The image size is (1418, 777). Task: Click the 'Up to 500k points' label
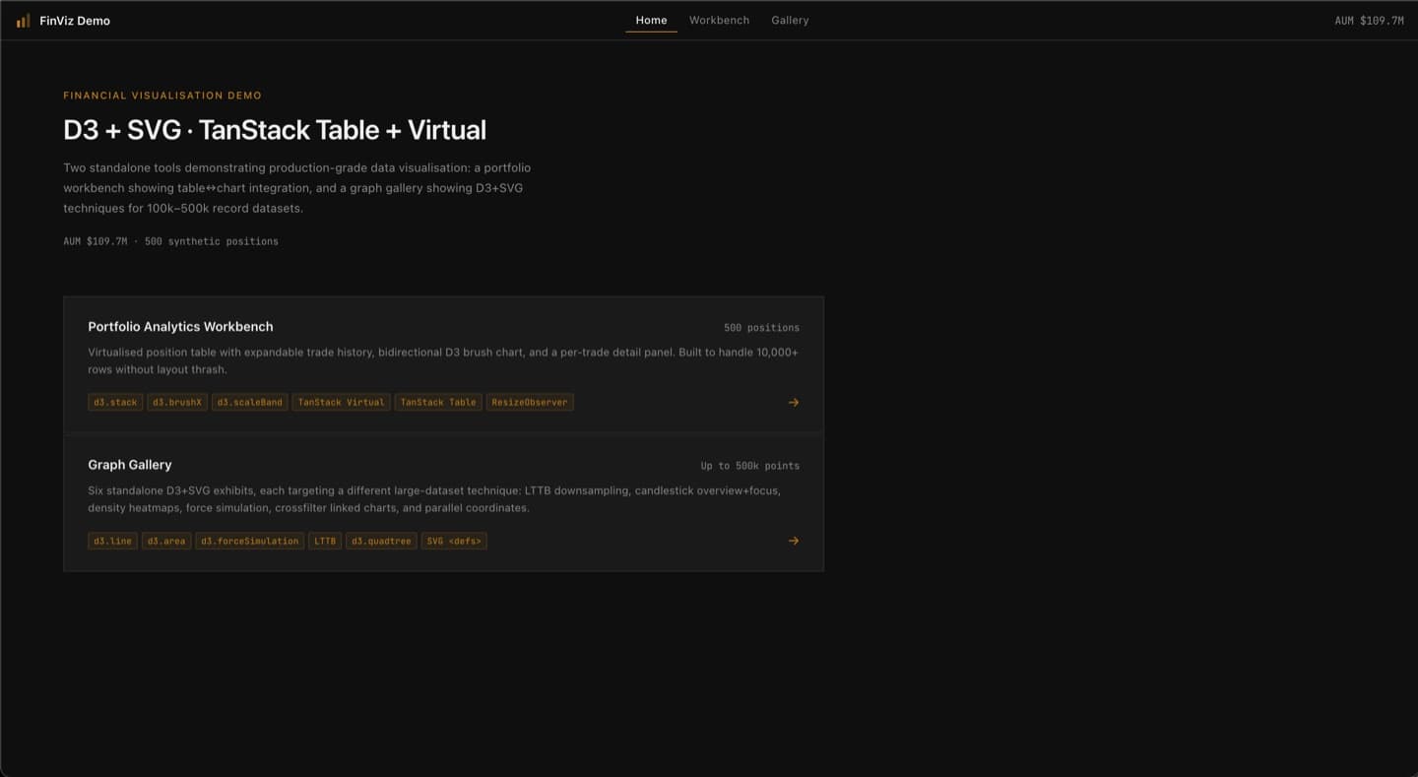pyautogui.click(x=750, y=466)
